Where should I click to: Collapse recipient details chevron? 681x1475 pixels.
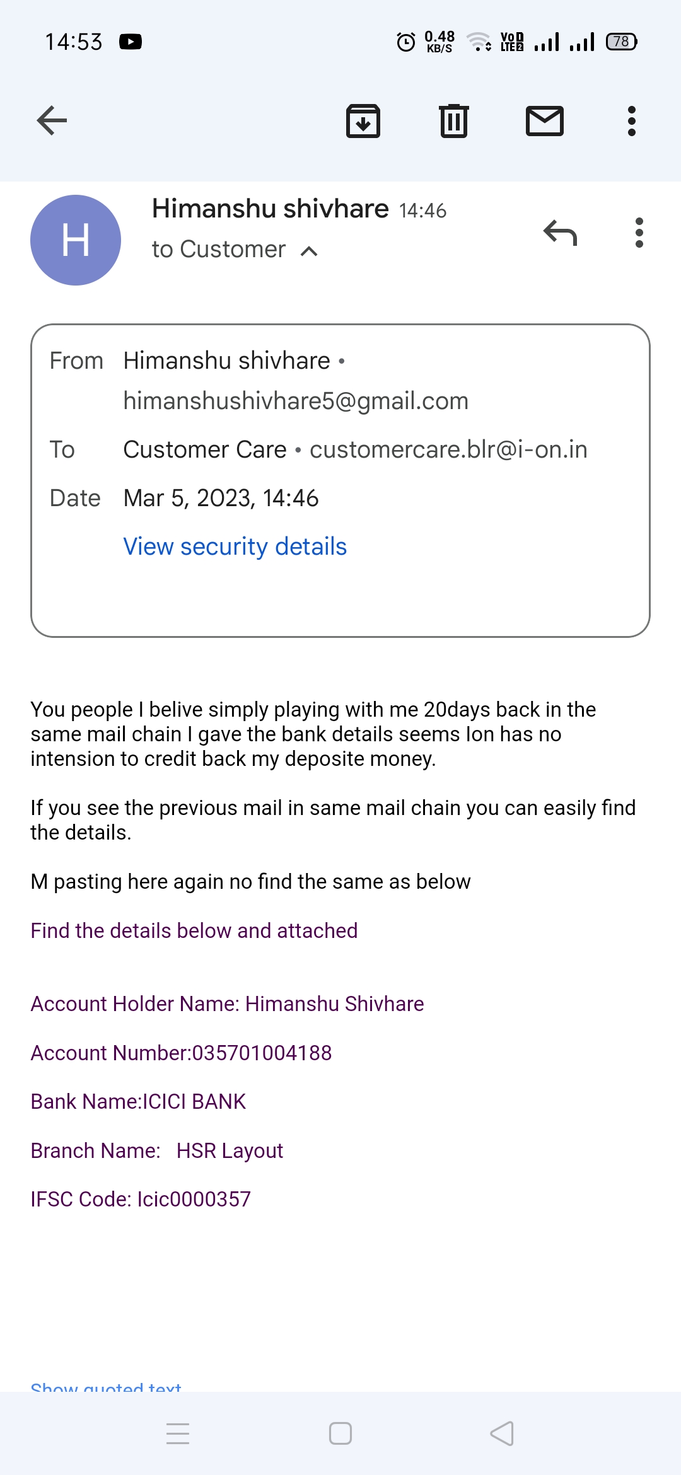tap(309, 252)
